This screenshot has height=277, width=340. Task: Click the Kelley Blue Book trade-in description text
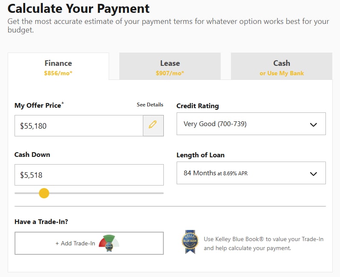pos(263,244)
